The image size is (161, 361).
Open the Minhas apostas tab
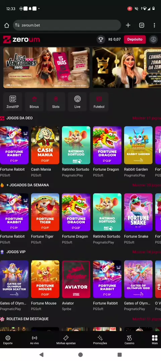(x=66, y=340)
